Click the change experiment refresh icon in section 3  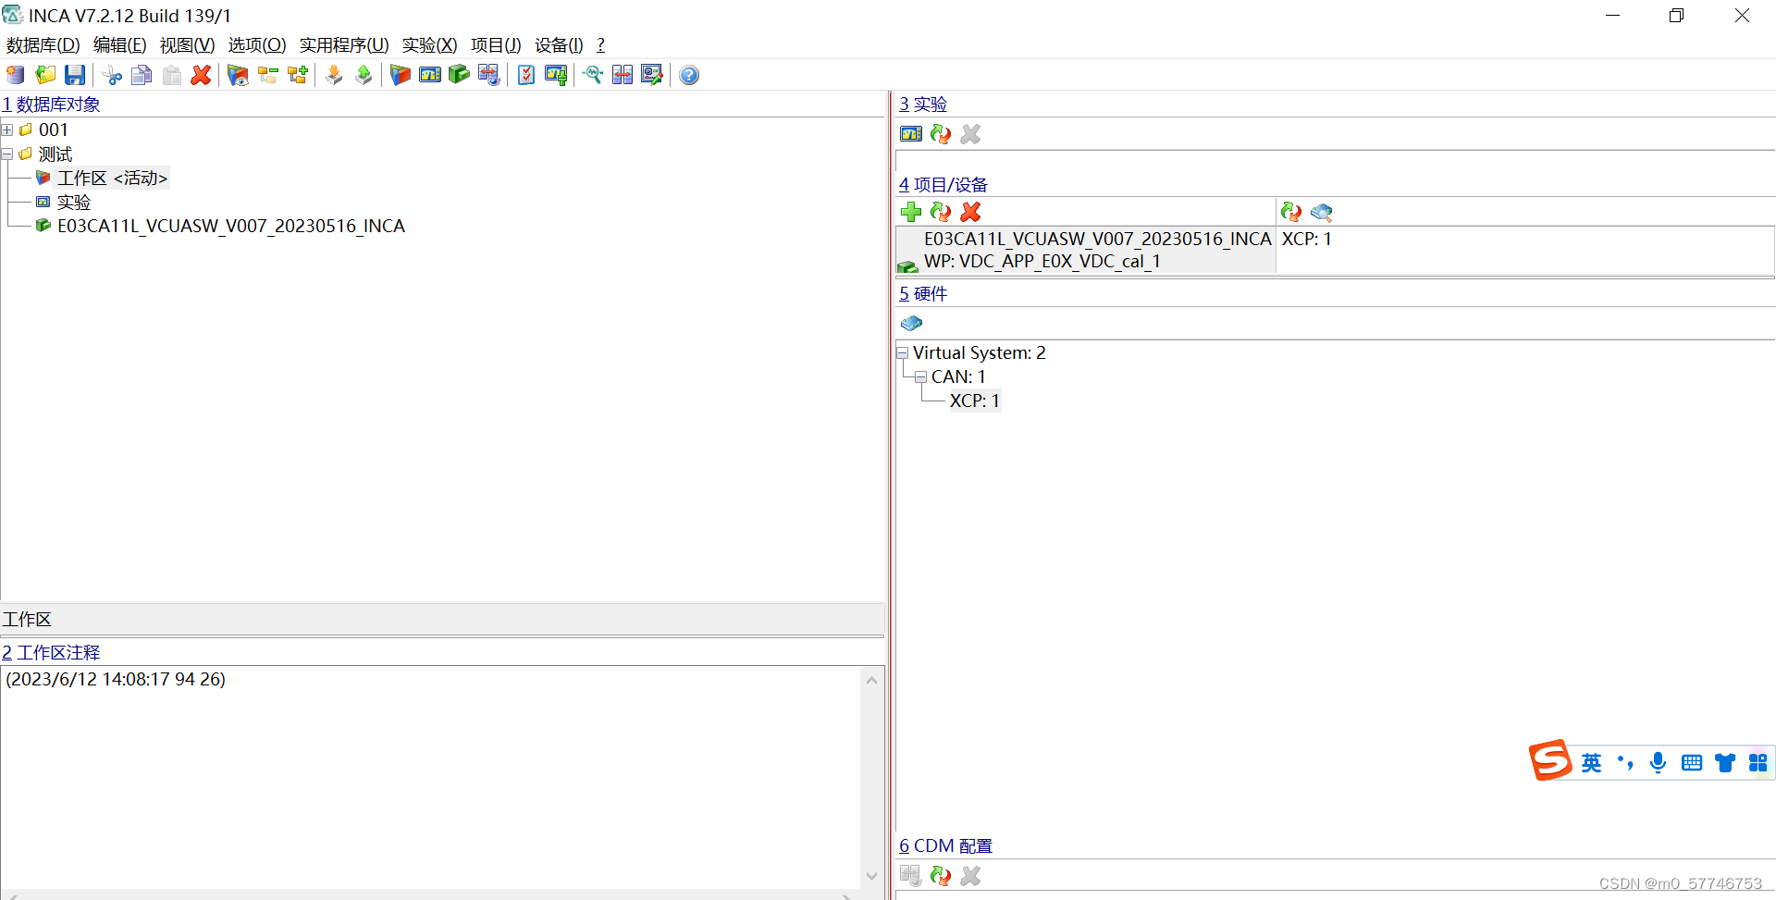[x=941, y=134]
